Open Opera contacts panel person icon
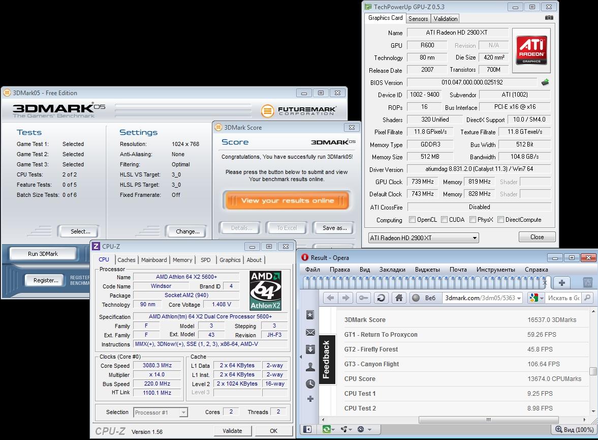 pos(310,367)
